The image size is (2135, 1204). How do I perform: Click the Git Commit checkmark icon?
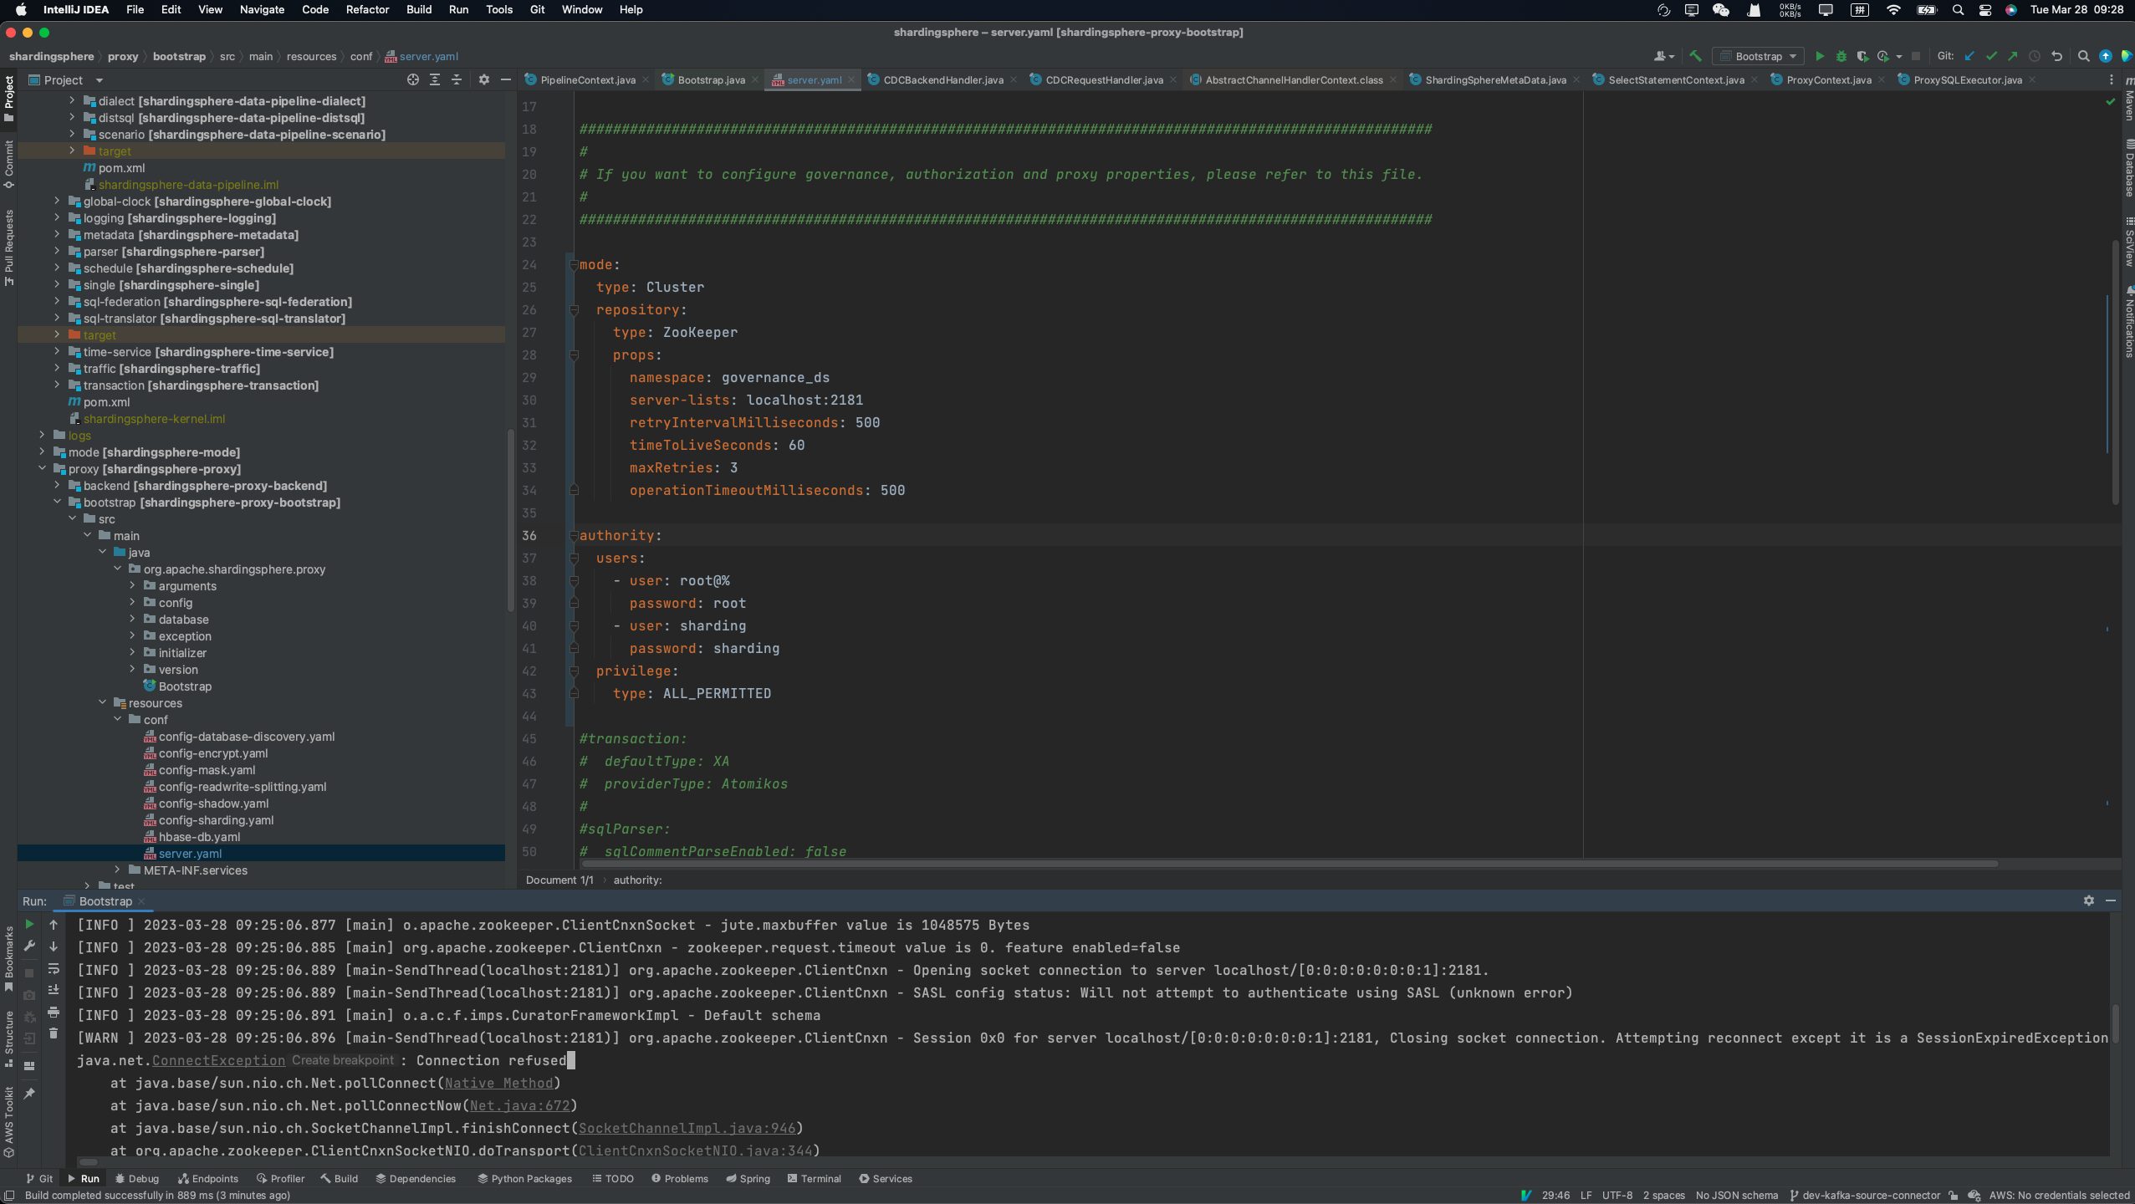coord(1991,56)
